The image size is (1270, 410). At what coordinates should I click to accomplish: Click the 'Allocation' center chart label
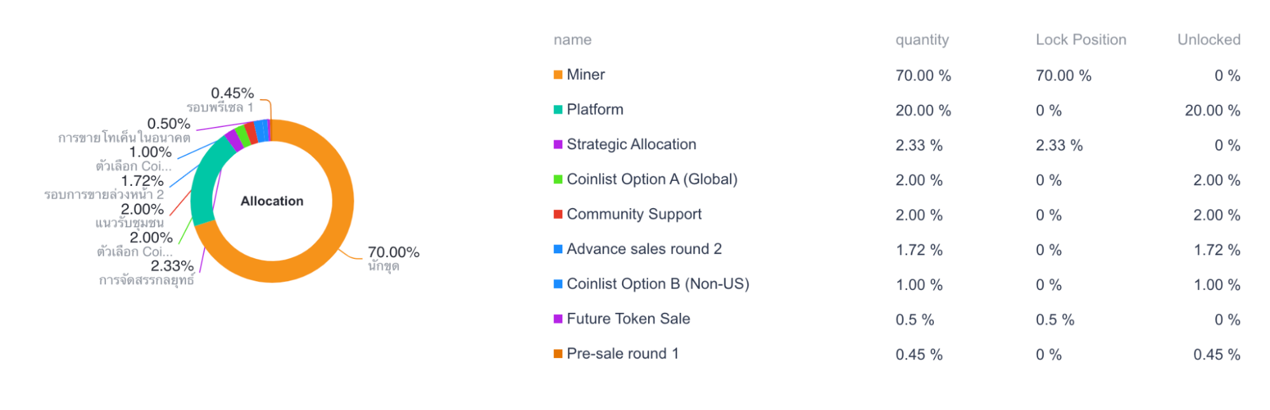(272, 201)
